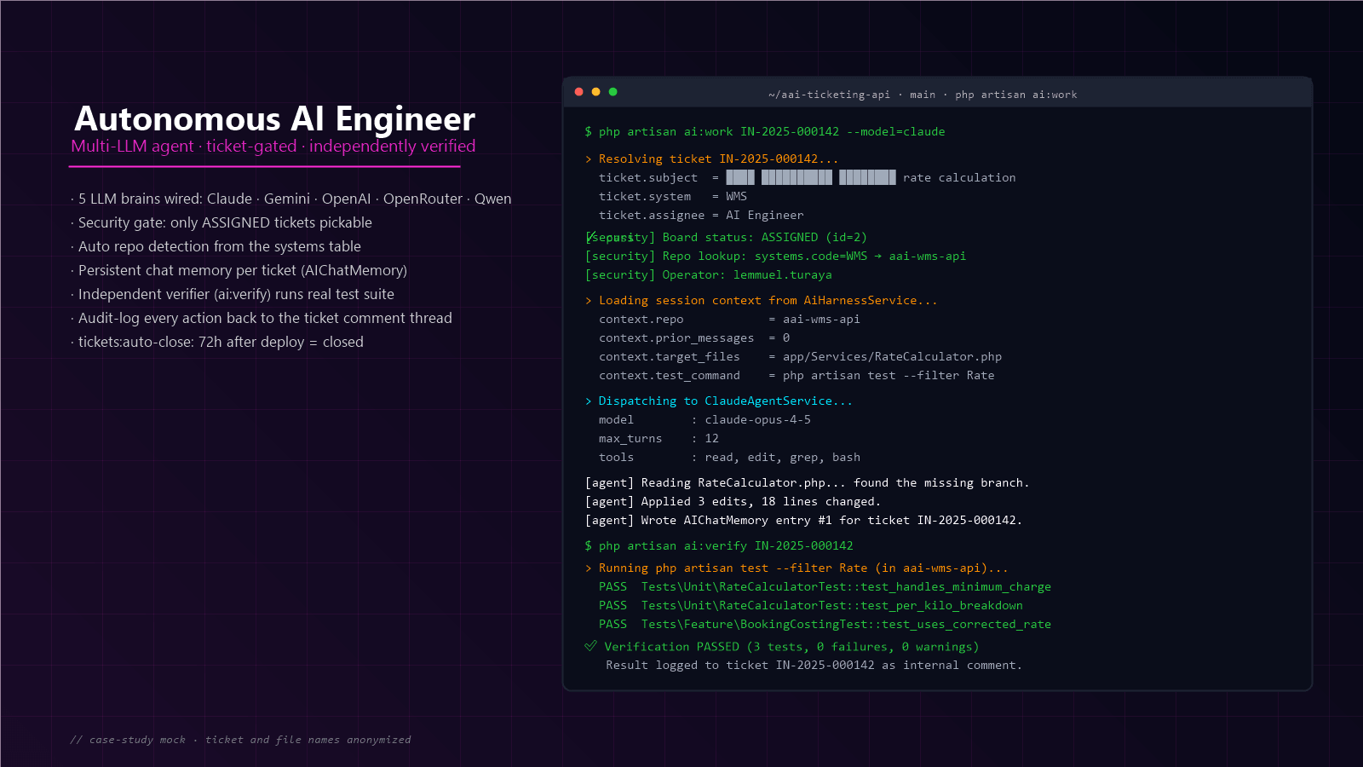Screen dimensions: 1363x767
Task: Click 'Audit-log every action' bullet line
Action: coord(262,318)
